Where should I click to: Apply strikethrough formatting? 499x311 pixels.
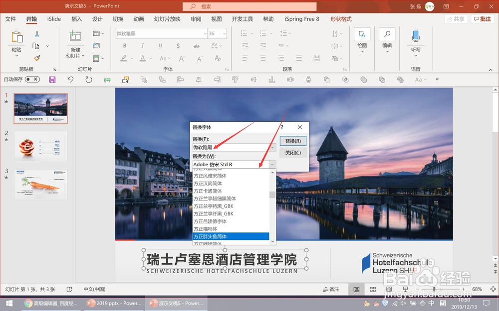click(196, 46)
